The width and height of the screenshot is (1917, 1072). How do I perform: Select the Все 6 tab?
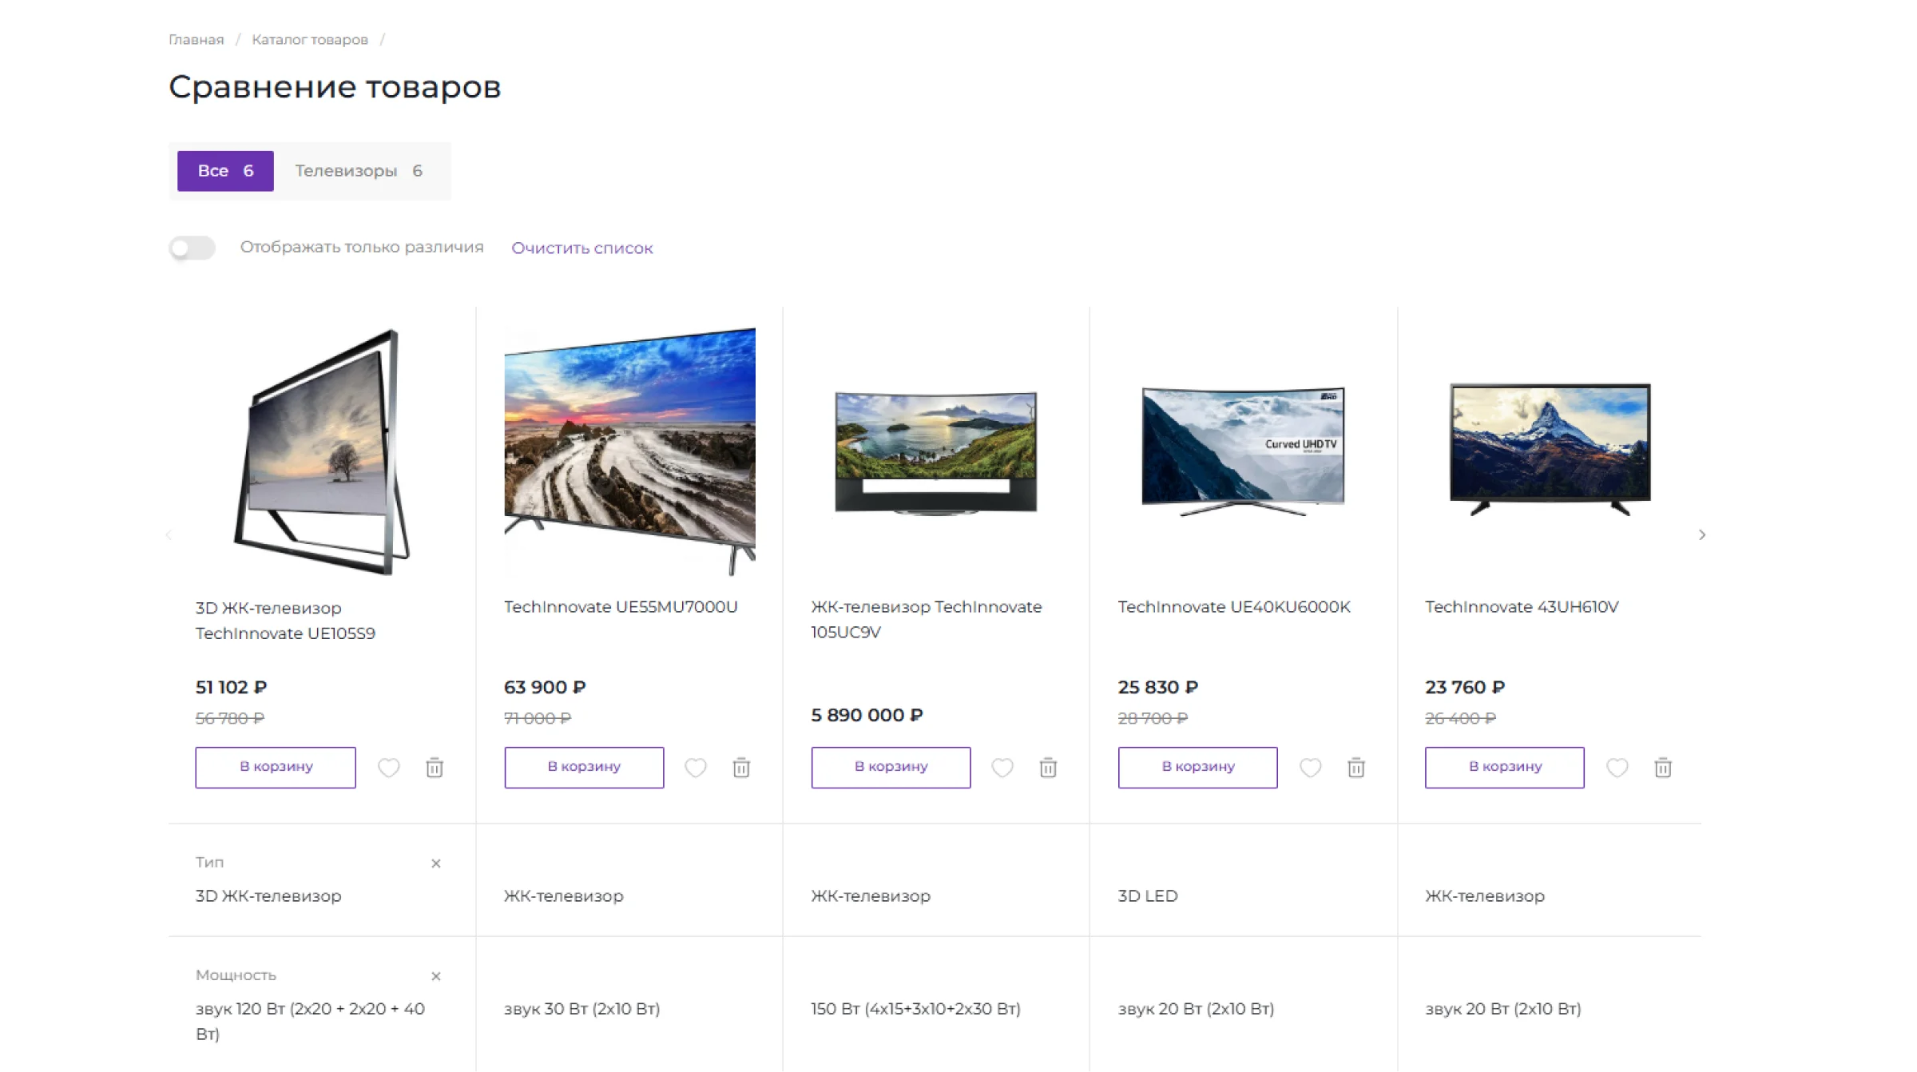tap(225, 171)
